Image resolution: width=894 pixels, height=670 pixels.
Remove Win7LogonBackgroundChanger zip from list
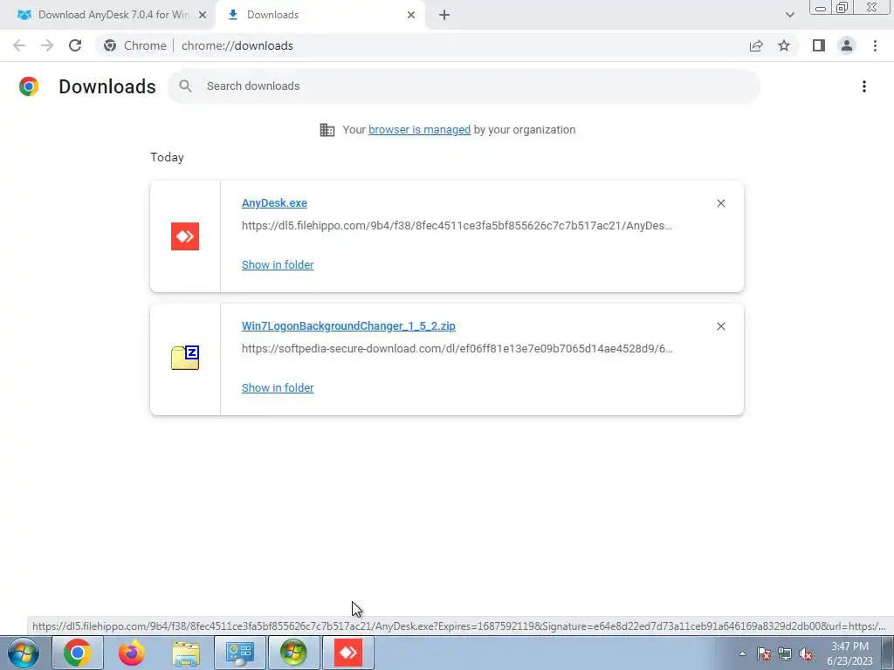pos(721,326)
